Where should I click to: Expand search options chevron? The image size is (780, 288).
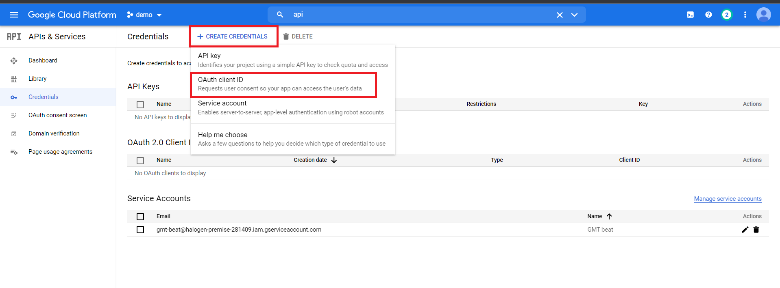tap(574, 15)
